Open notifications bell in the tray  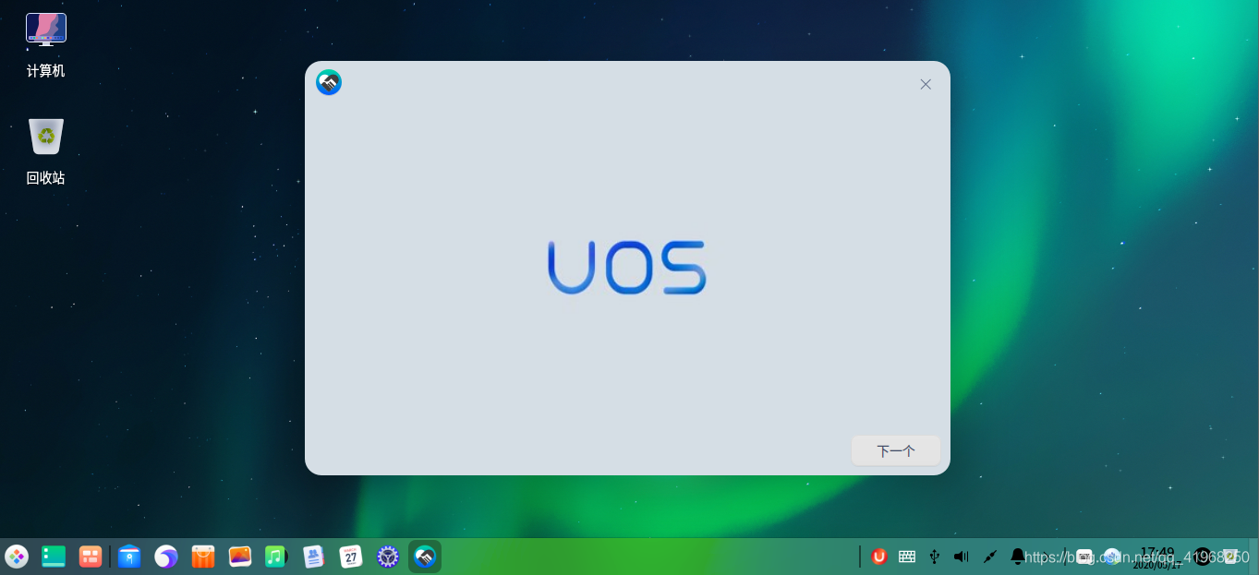(x=1017, y=557)
